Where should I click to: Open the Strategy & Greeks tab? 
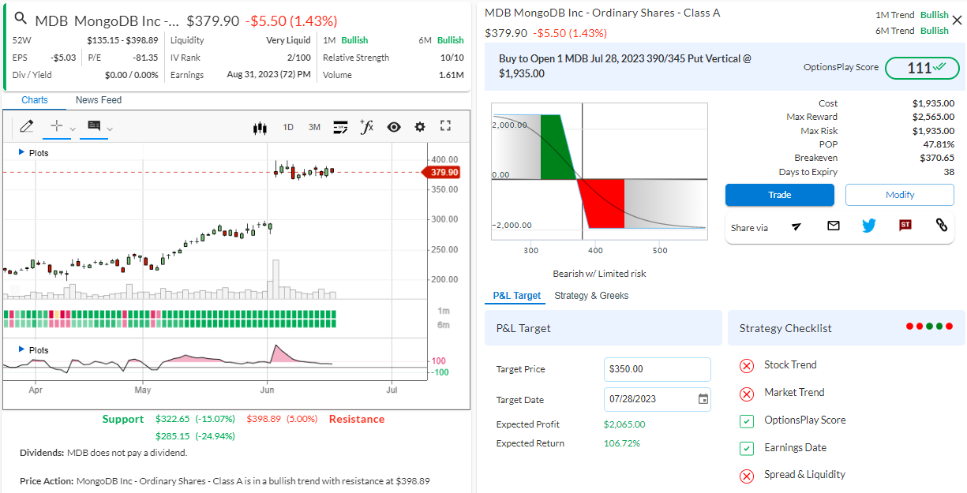pos(591,296)
